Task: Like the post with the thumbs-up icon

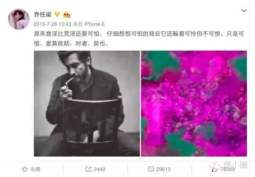Action: [x=214, y=170]
